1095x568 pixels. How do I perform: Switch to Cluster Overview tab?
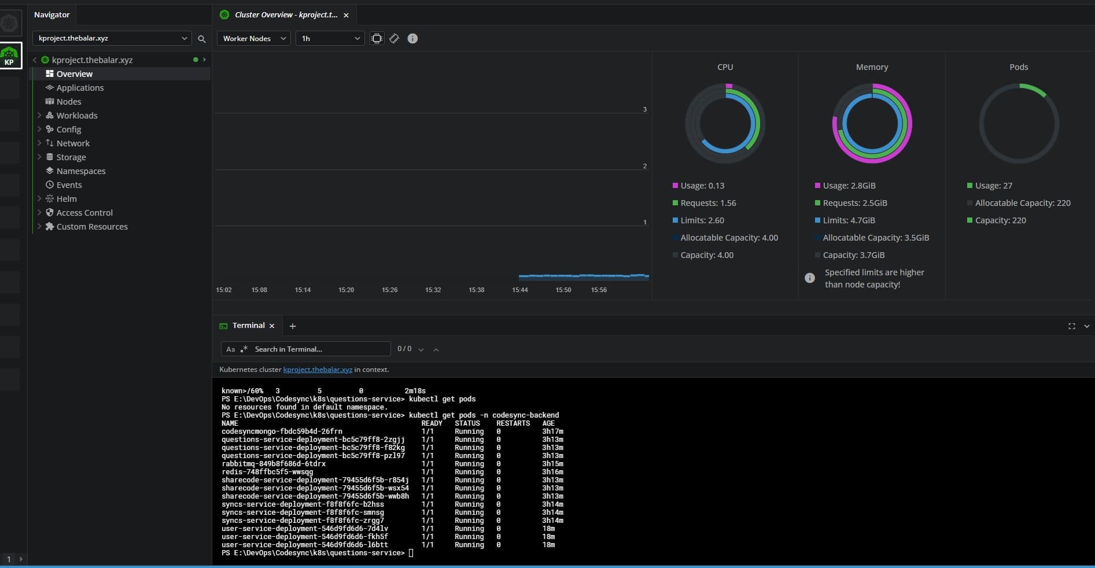click(286, 15)
